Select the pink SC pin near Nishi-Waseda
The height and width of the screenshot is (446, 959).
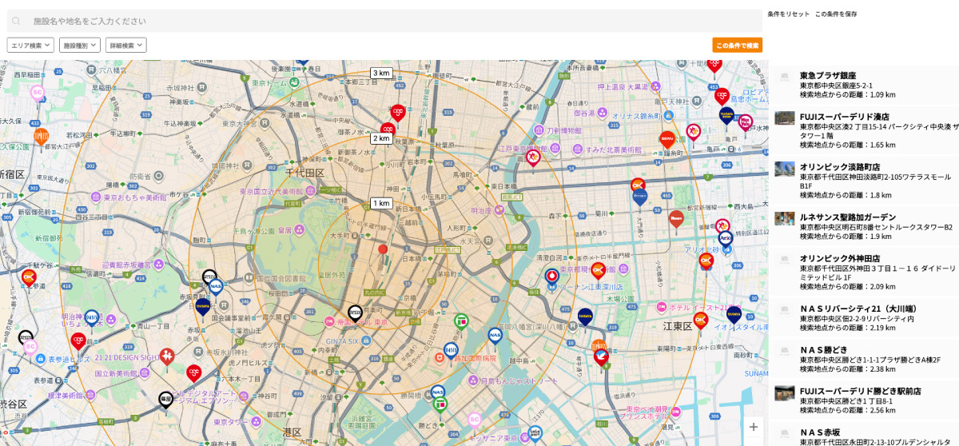click(x=37, y=92)
